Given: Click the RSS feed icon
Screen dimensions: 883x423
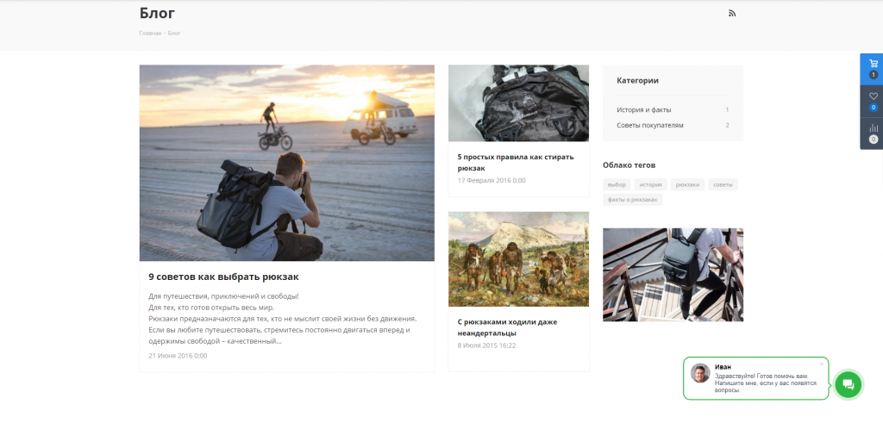Looking at the screenshot, I should click(x=733, y=13).
